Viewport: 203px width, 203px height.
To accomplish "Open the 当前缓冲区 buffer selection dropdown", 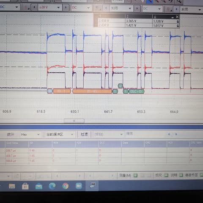I will [60, 134].
